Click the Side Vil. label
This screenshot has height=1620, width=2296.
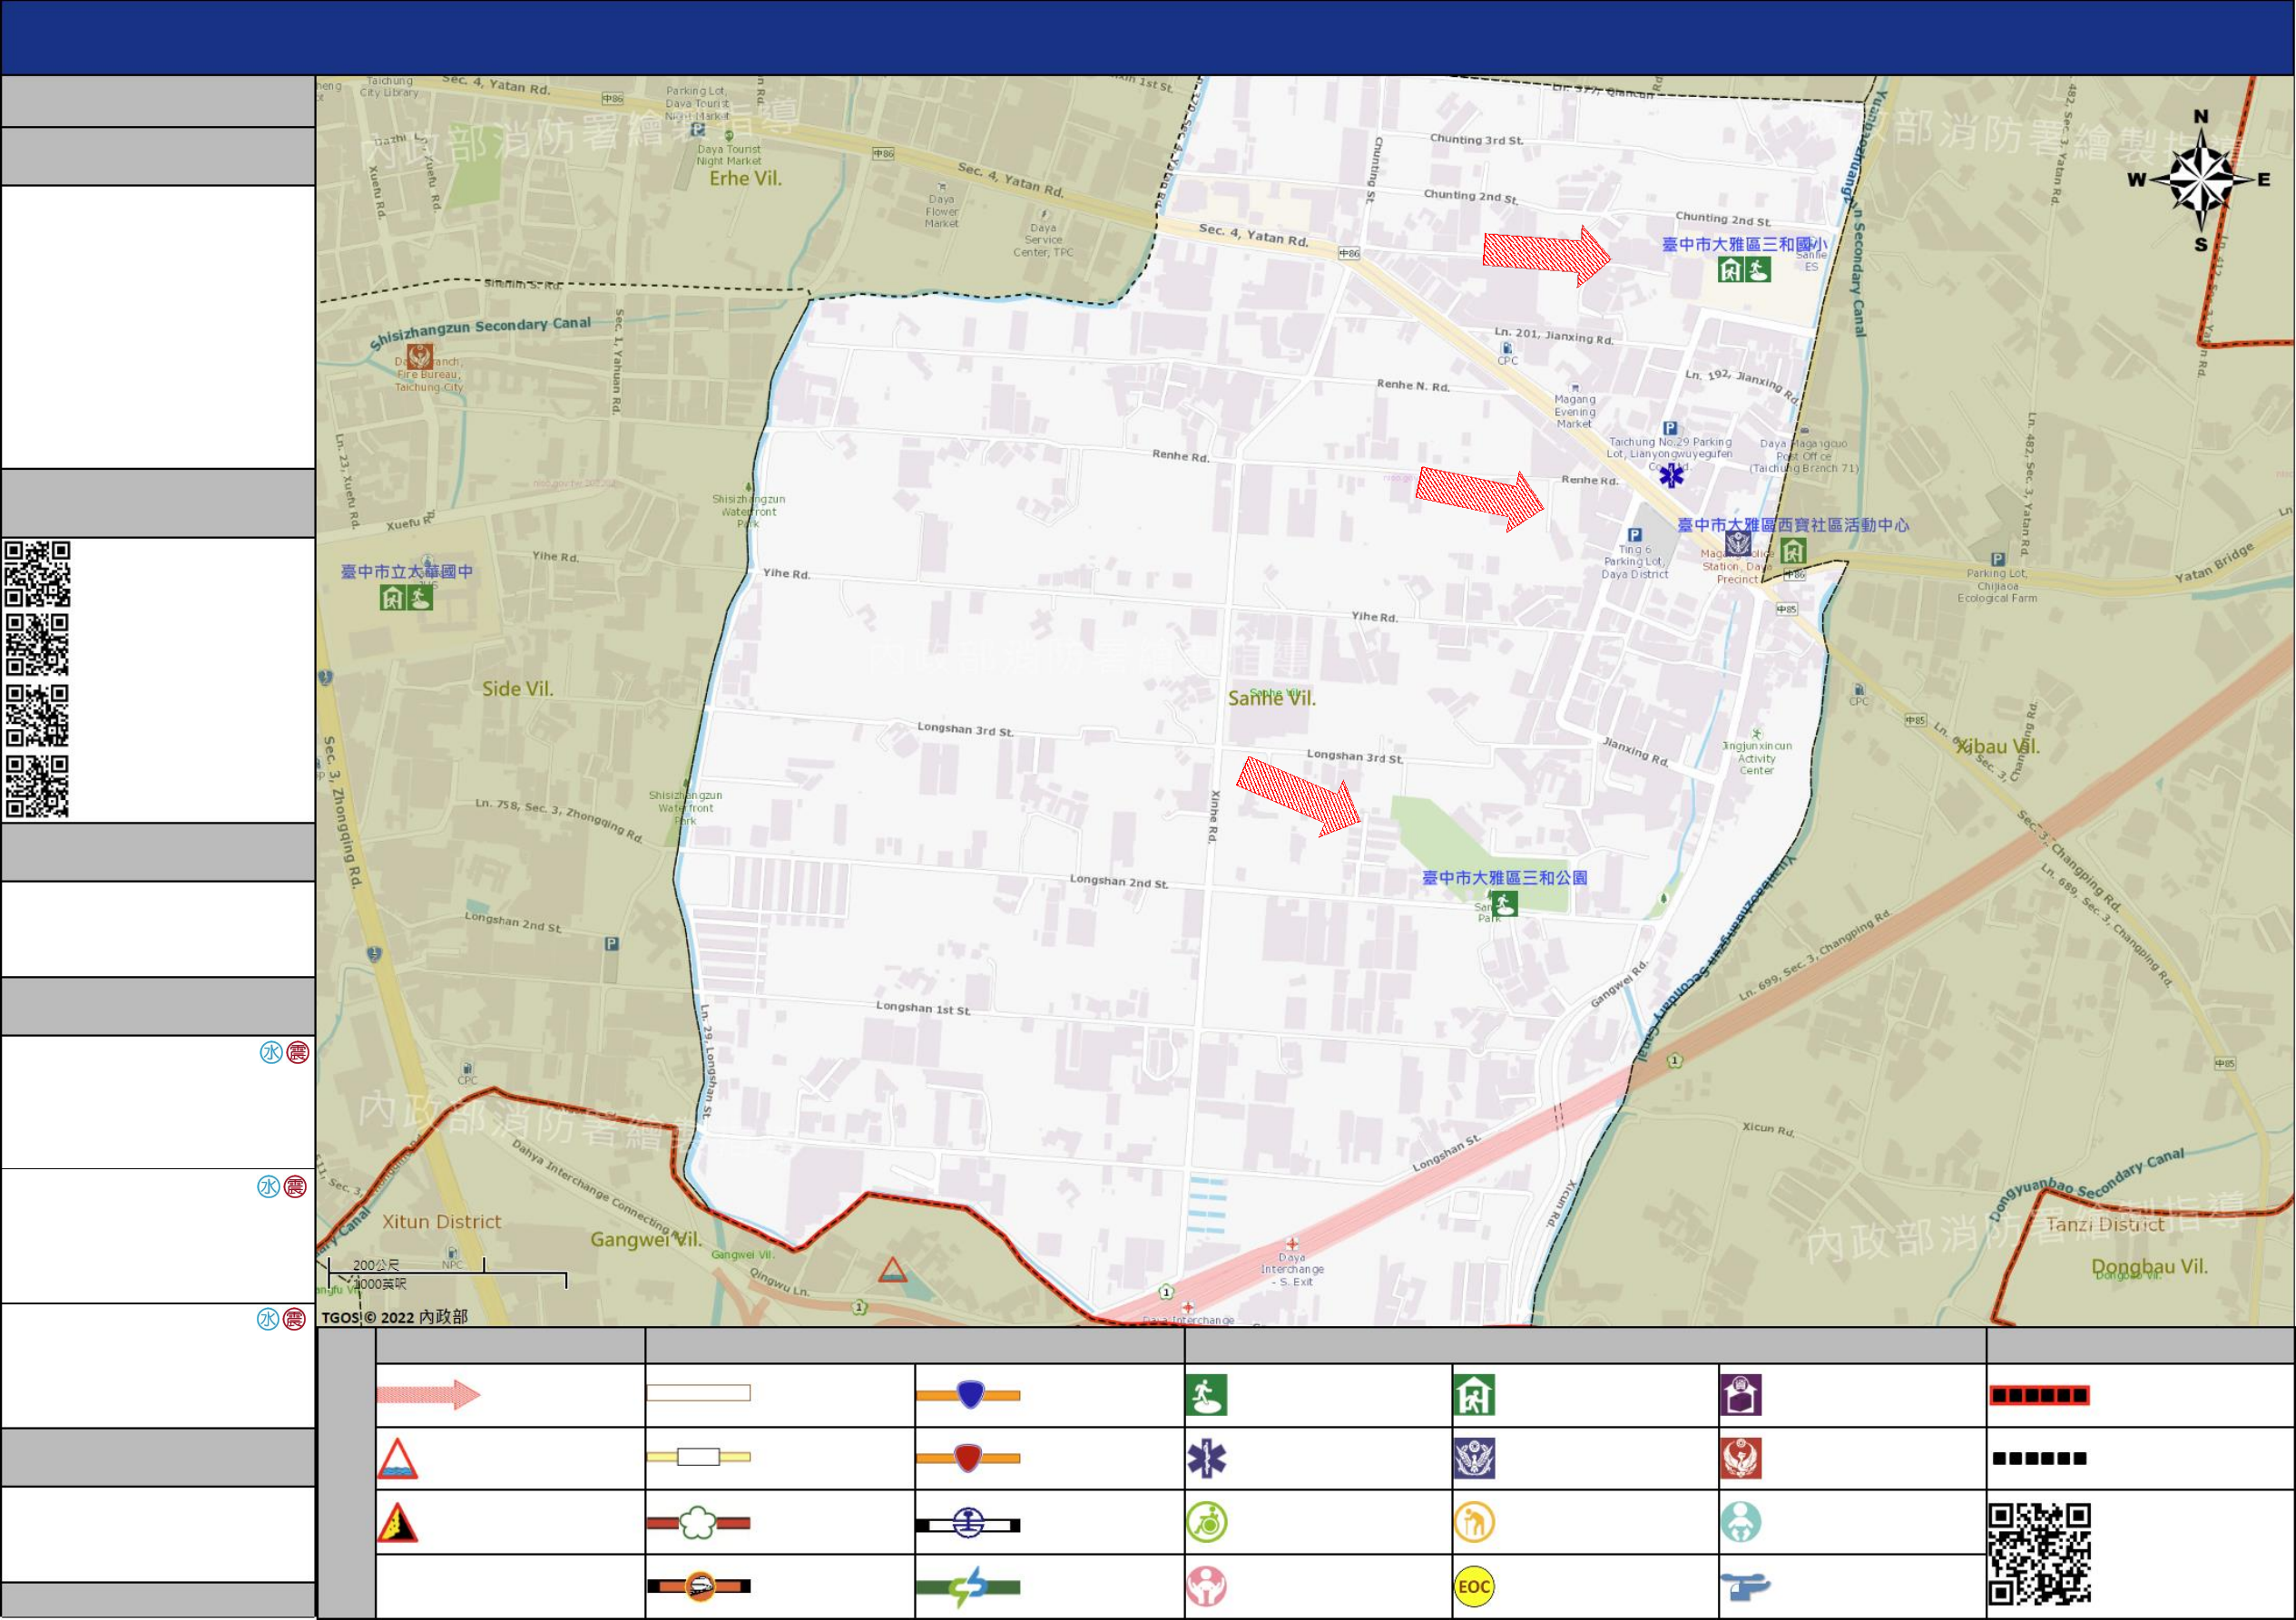(x=517, y=688)
